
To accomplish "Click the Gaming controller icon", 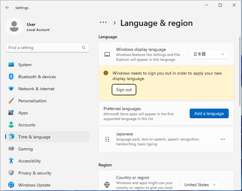I will click(x=11, y=149).
